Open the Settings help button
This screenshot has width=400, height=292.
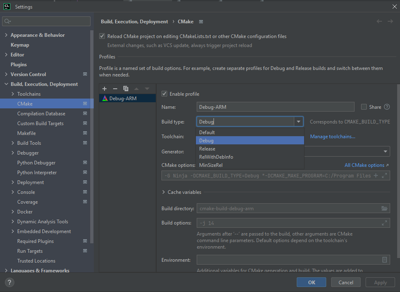coord(9,282)
